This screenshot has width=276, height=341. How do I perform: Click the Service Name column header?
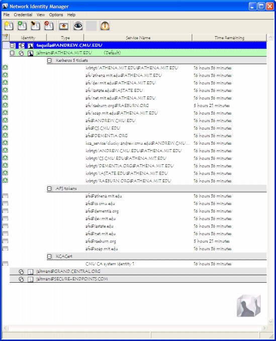pyautogui.click(x=138, y=38)
